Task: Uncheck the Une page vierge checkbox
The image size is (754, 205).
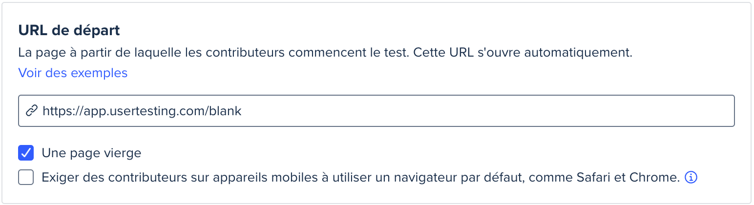Action: tap(26, 153)
